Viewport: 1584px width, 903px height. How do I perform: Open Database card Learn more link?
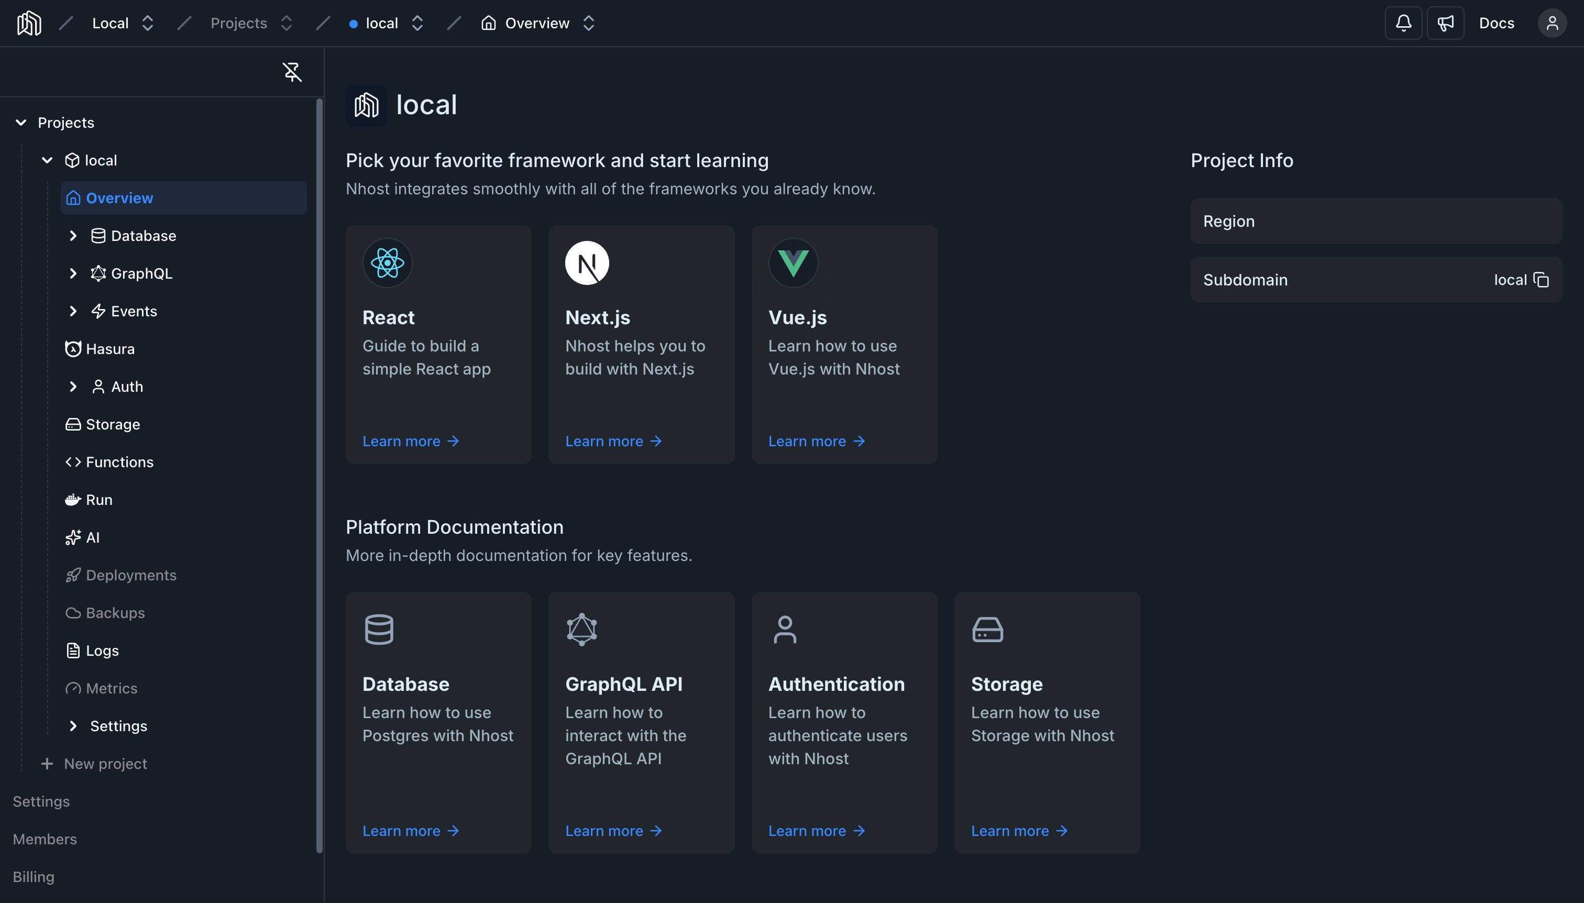411,831
